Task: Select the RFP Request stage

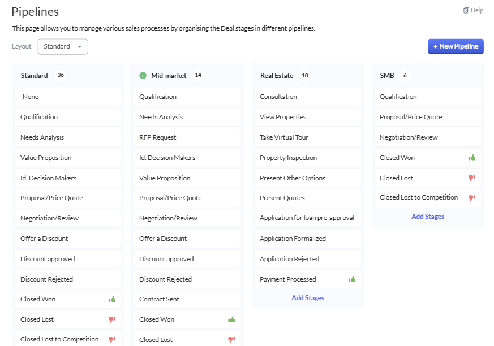Action: (x=187, y=137)
